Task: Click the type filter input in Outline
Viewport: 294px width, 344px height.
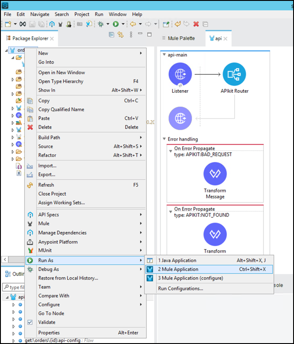Action: (x=14, y=287)
